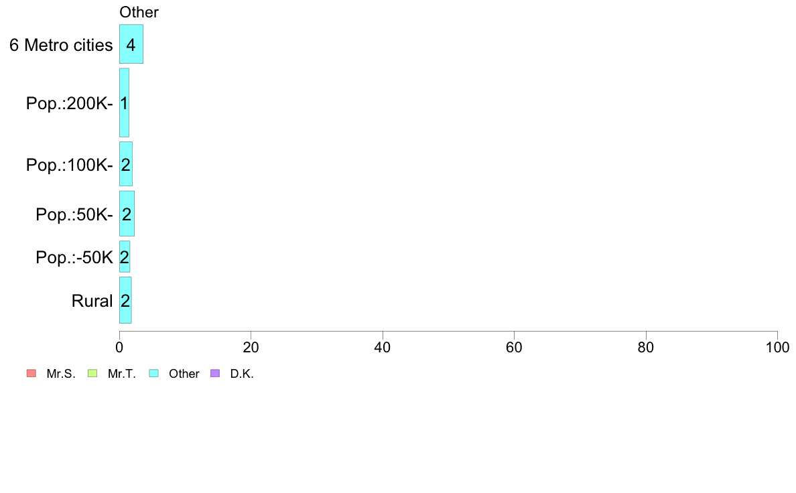The width and height of the screenshot is (796, 493).
Task: Click the Other cyan legend swatch
Action: pyautogui.click(x=154, y=374)
